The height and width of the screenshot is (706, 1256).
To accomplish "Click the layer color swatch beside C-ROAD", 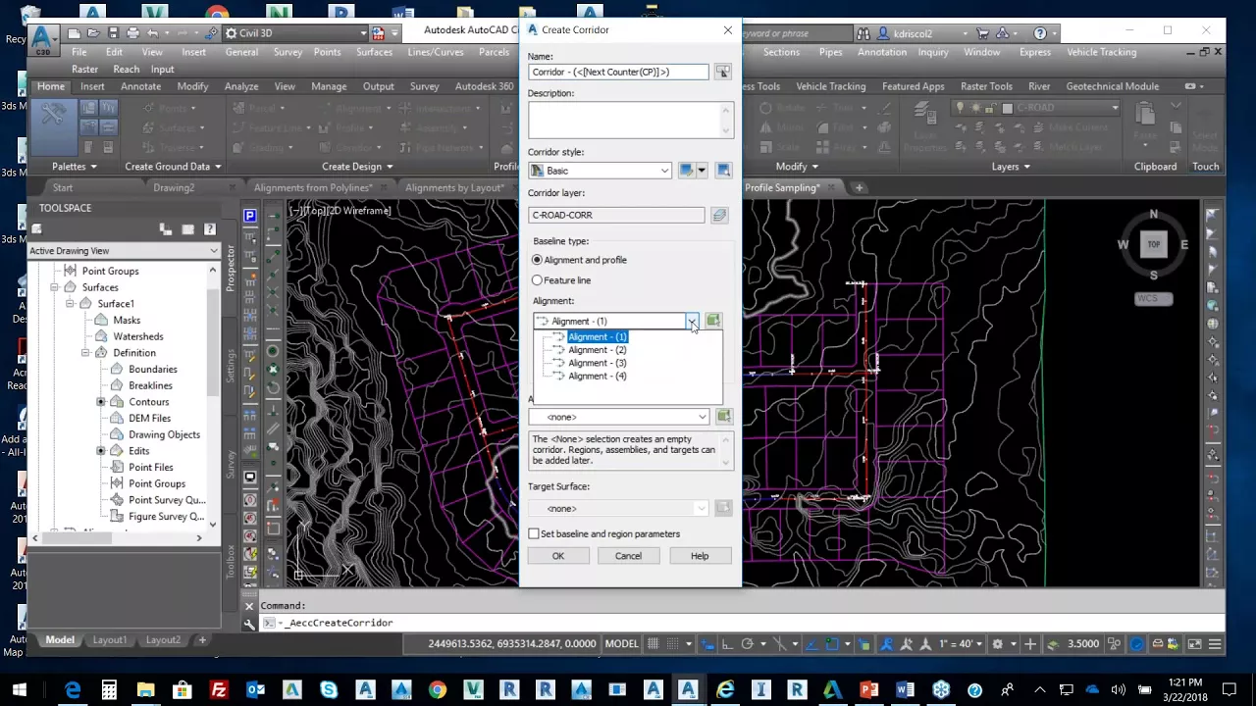I will 1007,108.
